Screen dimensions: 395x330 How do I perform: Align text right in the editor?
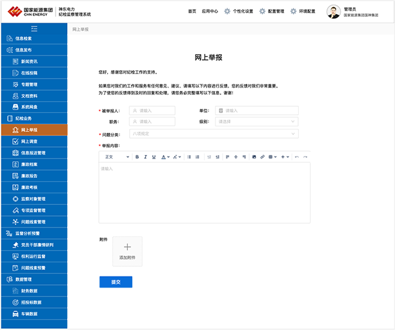(244, 157)
